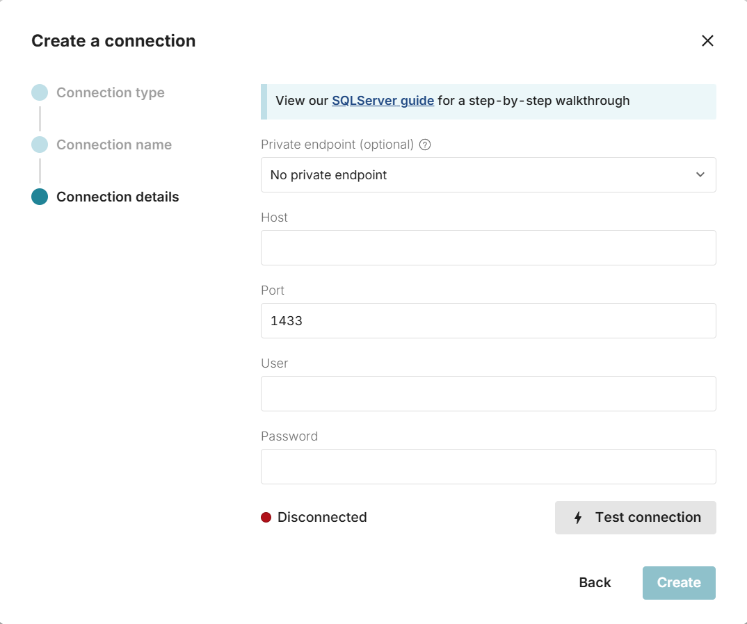Open the No private endpoint selector
Image resolution: width=747 pixels, height=624 pixels.
click(x=473, y=175)
